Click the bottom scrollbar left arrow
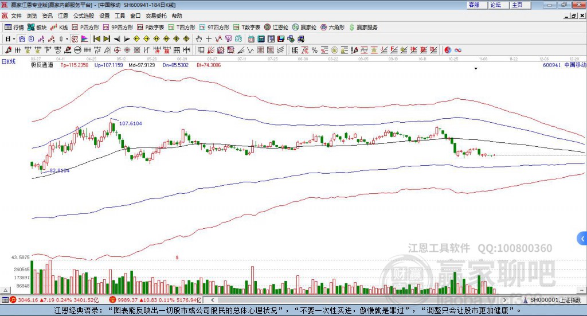The width and height of the screenshot is (587, 316). [x=212, y=300]
